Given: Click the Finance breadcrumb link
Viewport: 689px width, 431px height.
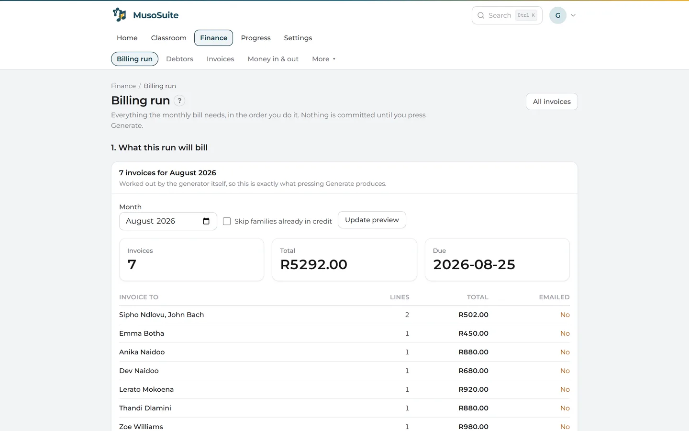Looking at the screenshot, I should point(123,86).
